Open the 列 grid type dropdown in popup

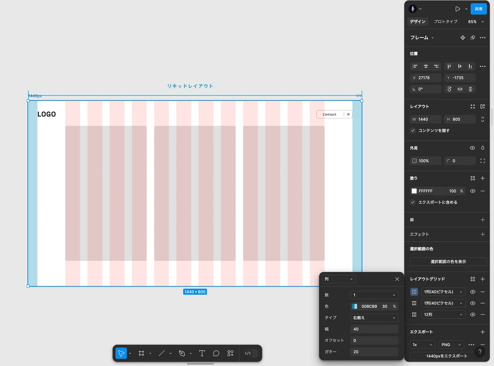(x=339, y=279)
